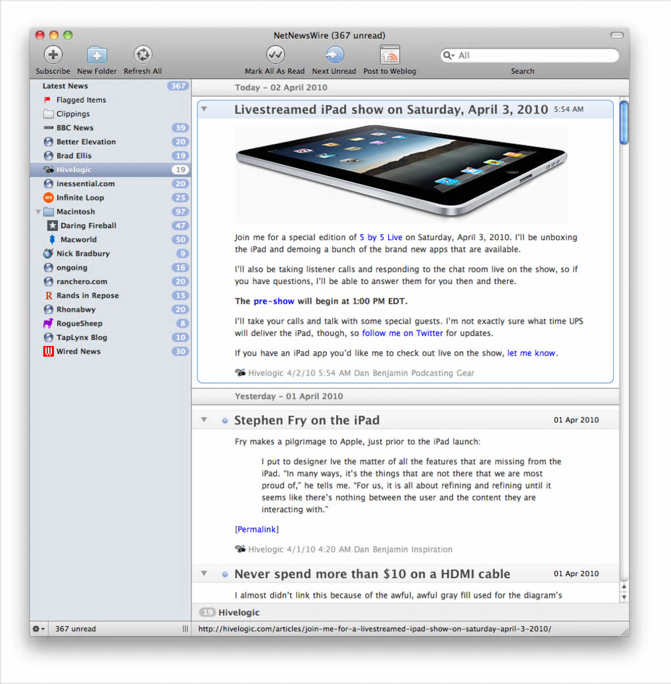The height and width of the screenshot is (684, 671).
Task: Go to Next Unread with arrow icon
Action: coord(334,55)
